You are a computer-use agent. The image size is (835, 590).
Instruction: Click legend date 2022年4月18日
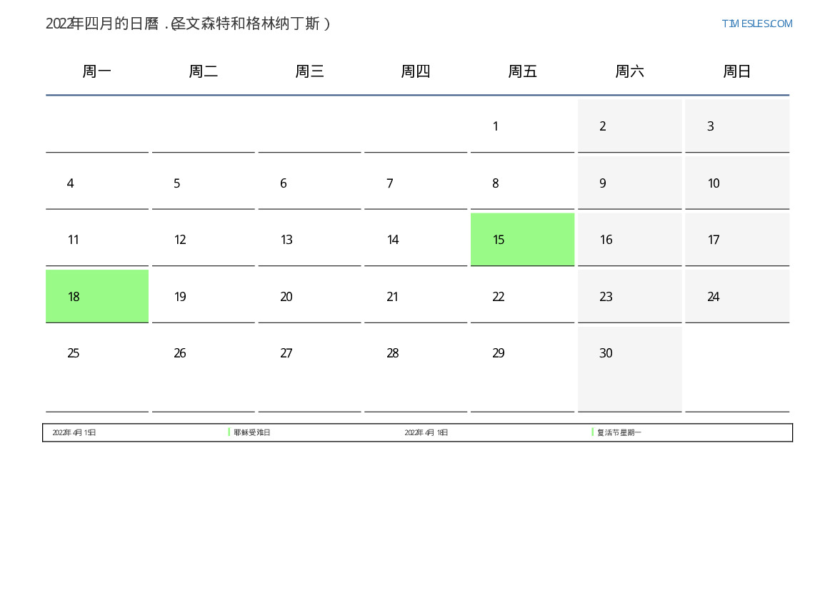(x=426, y=433)
